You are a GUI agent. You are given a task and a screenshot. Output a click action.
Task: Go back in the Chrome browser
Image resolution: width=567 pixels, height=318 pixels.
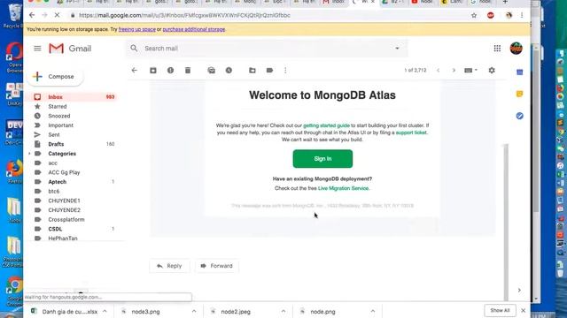coord(32,15)
